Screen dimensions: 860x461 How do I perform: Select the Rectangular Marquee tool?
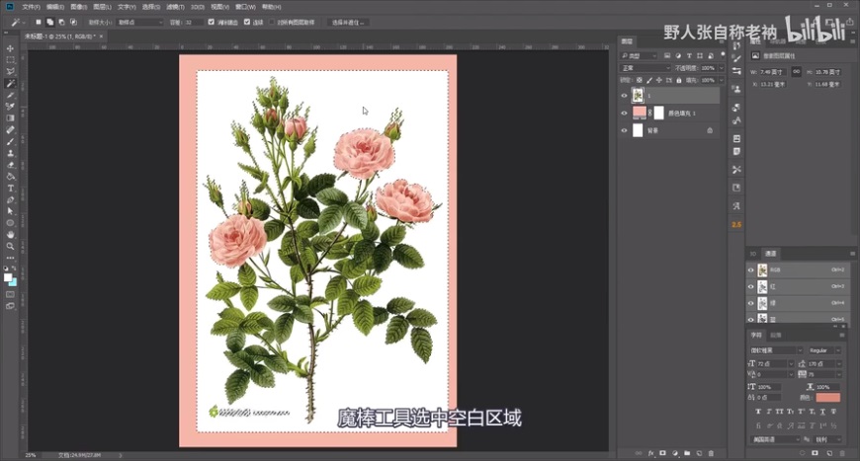click(10, 59)
